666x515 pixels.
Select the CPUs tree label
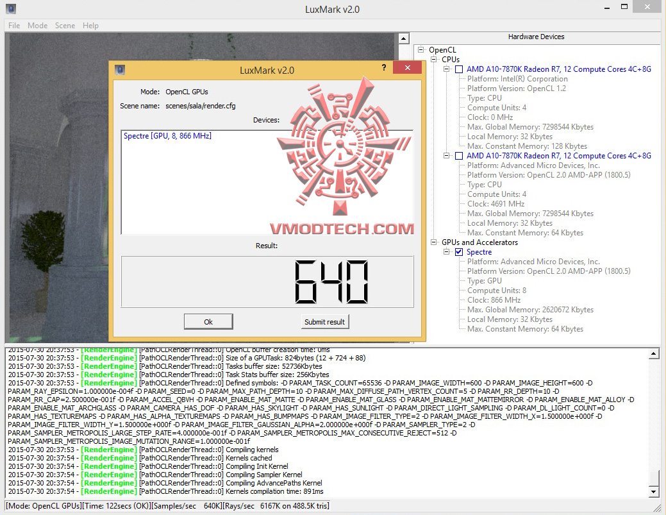coord(450,60)
